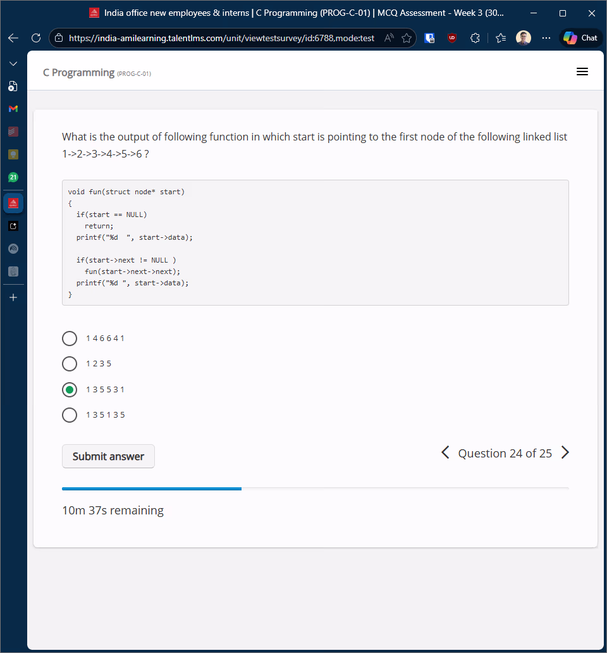
Task: Click the Submit answer button
Action: click(108, 456)
